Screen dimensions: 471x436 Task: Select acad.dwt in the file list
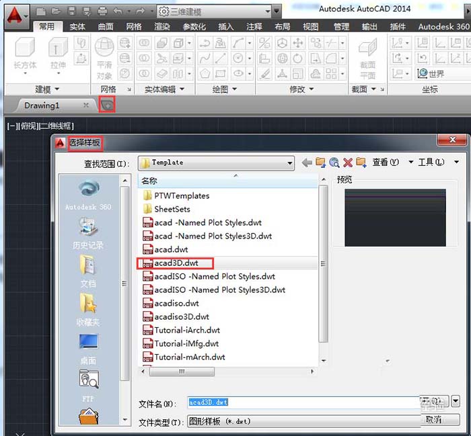pos(166,249)
